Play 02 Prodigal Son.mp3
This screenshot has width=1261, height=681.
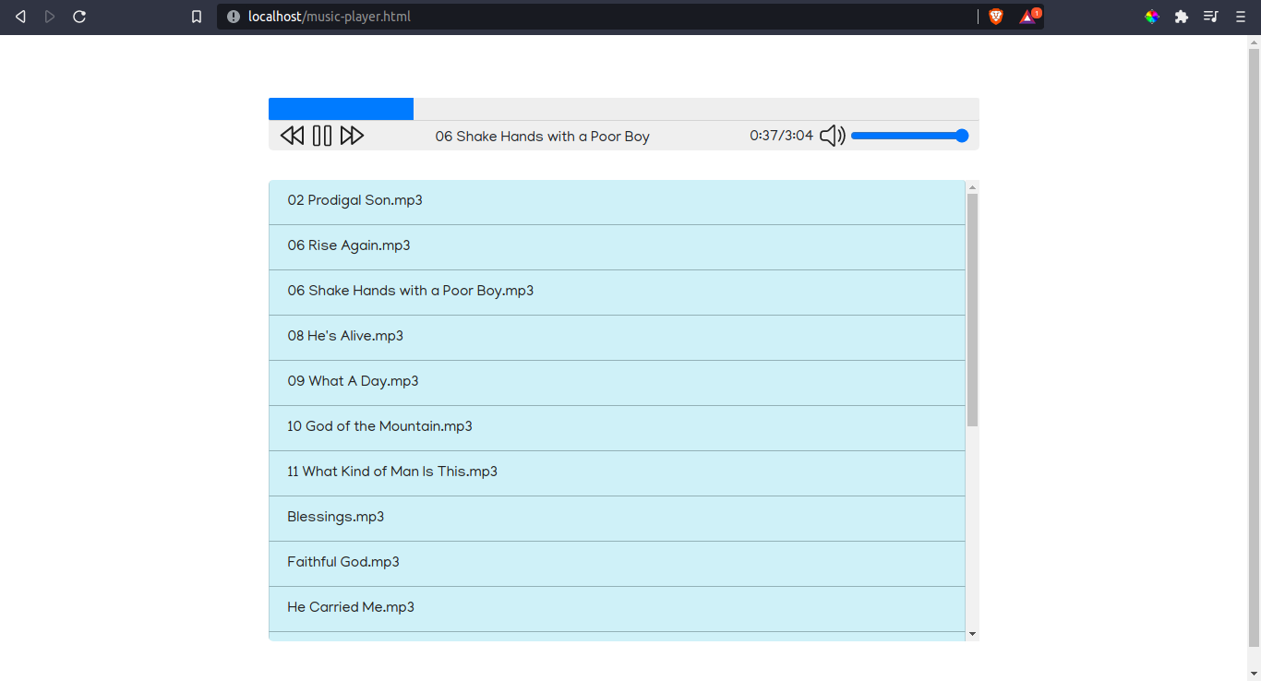(617, 202)
